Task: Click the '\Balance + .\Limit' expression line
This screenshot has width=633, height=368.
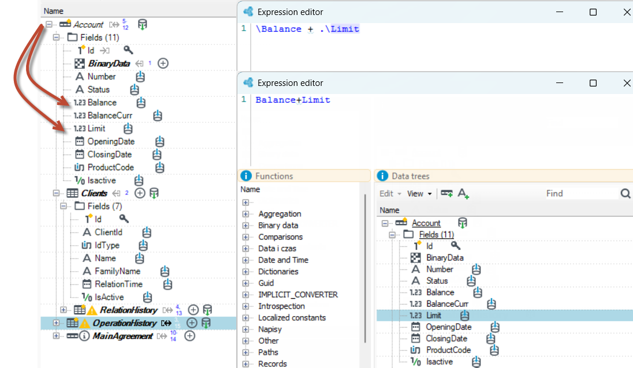Action: tap(307, 29)
